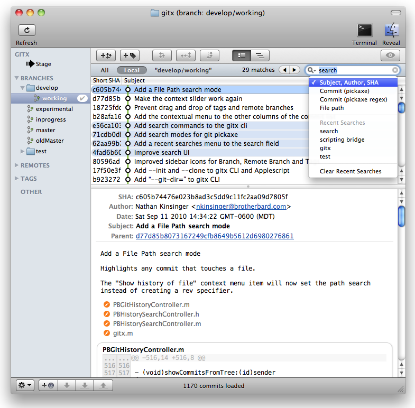Screen dimensions: 415x408
Task: Click the commit details scrollbar thumb
Action: (401, 217)
